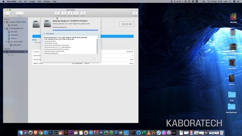Click the First Aid toolbar icon
This screenshot has height=136, width=242.
[57, 13]
